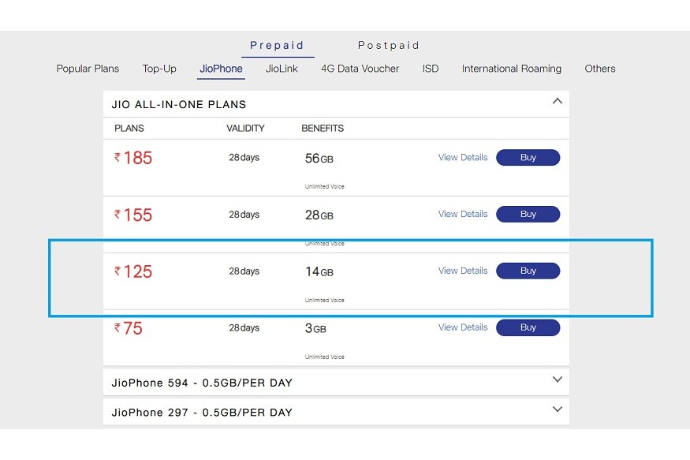Go to the JioLink plans tab
Viewport: 690px width, 460px height.
coord(282,69)
